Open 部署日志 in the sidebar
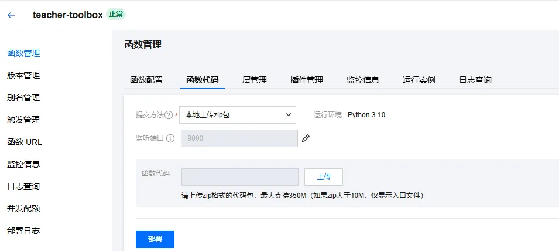559x251 pixels. coord(23,231)
